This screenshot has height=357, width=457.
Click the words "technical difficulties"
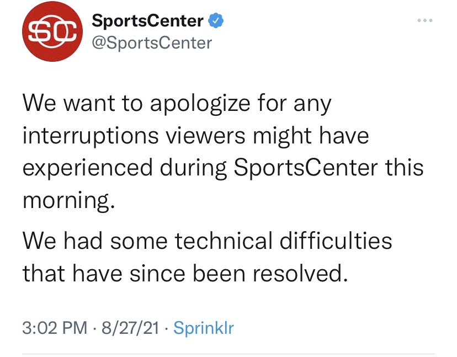coord(283,241)
